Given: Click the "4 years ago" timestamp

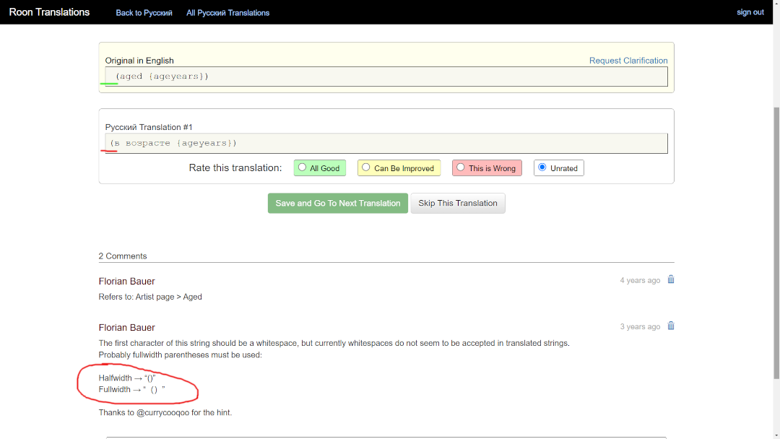Looking at the screenshot, I should click(640, 280).
